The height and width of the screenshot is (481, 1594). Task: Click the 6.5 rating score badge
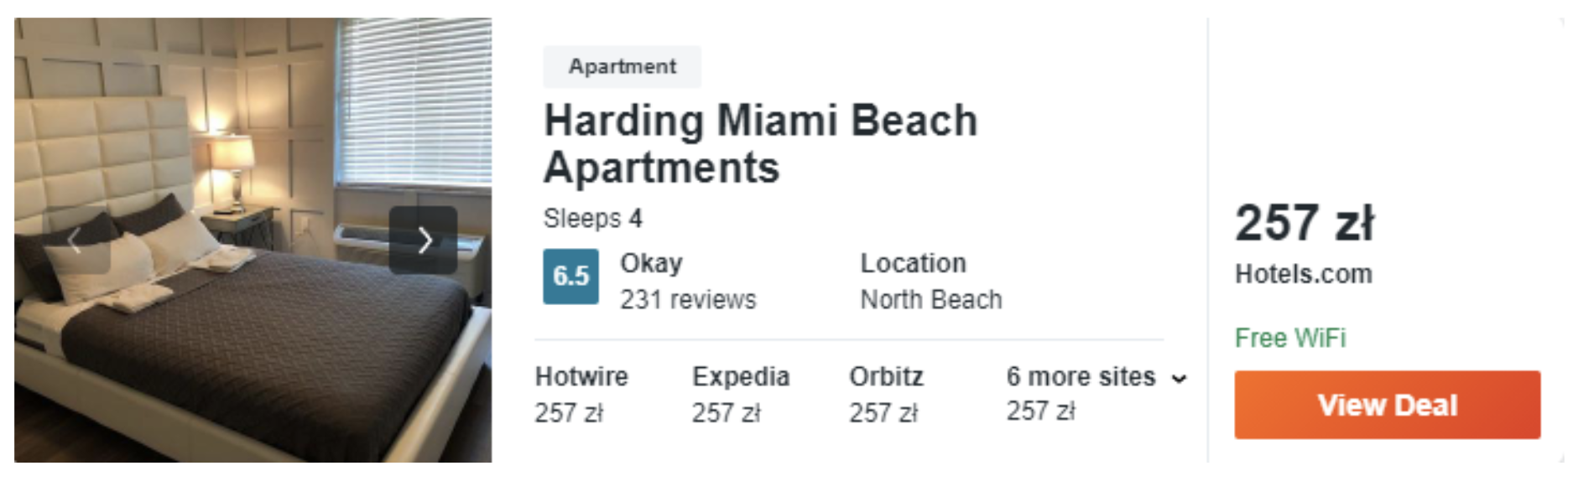click(x=570, y=277)
